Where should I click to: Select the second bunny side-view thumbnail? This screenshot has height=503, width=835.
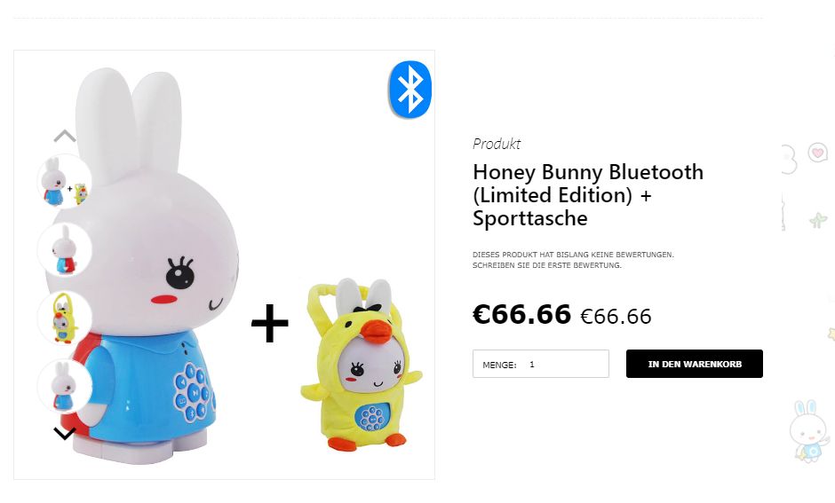65,249
